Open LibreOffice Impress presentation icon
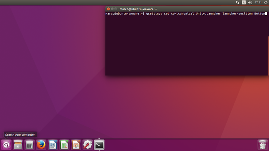This screenshot has height=151, width=269. click(76, 144)
